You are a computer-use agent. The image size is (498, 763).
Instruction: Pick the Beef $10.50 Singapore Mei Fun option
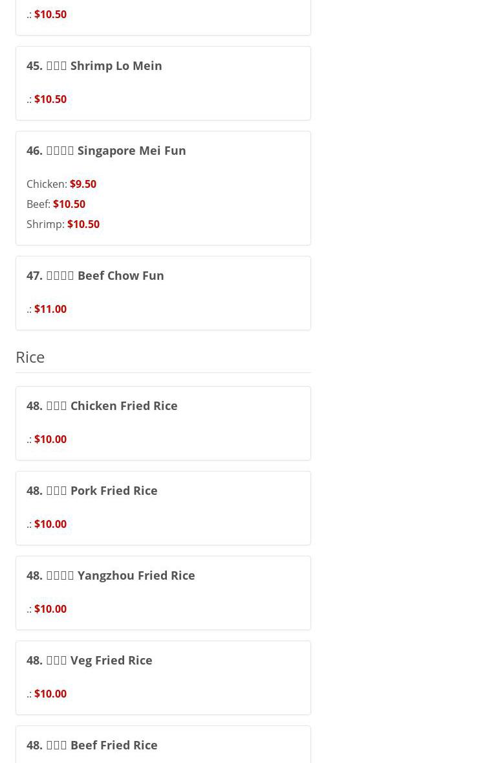pyautogui.click(x=69, y=204)
